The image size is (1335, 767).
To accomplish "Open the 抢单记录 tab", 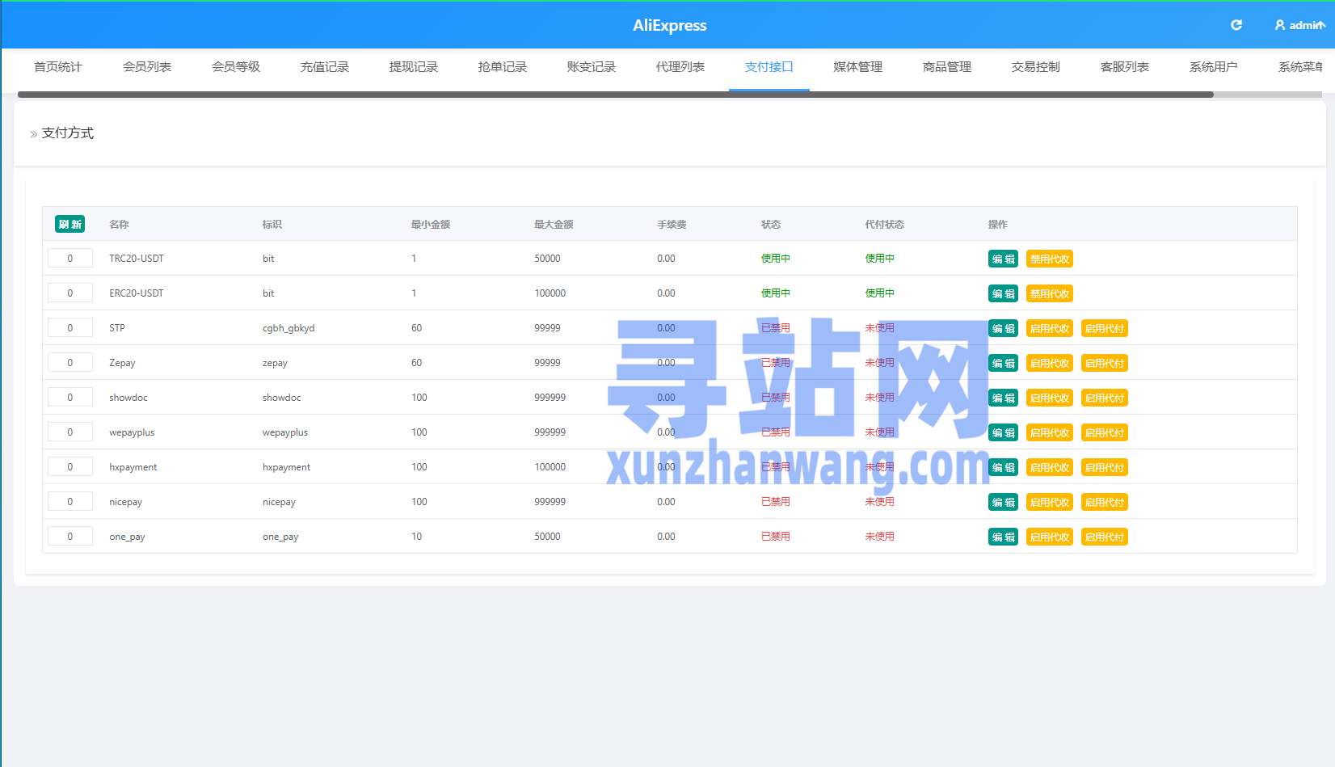I will click(x=503, y=67).
